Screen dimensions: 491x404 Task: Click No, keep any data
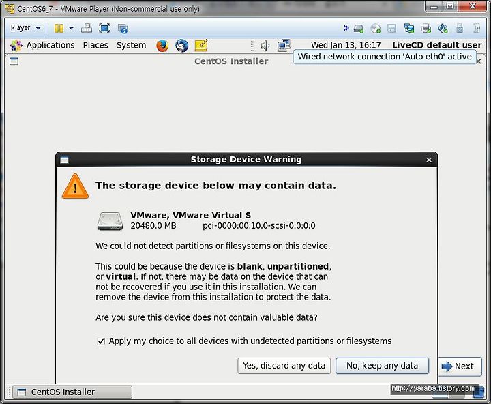pyautogui.click(x=382, y=366)
